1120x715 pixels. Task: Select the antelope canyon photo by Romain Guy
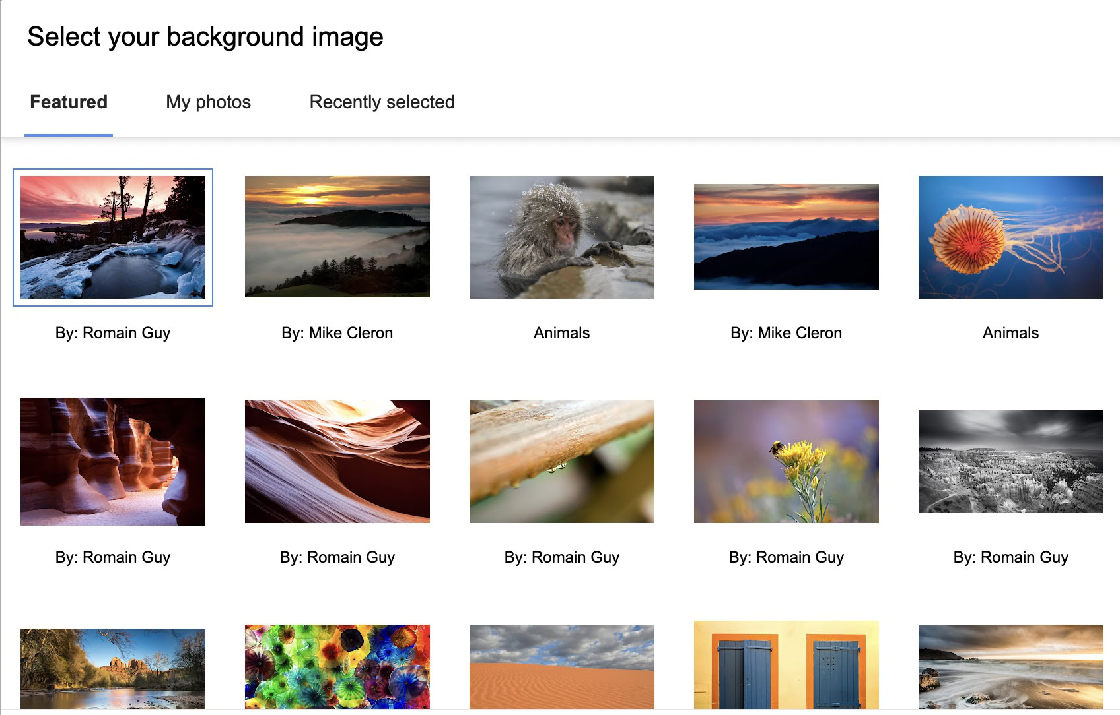112,460
